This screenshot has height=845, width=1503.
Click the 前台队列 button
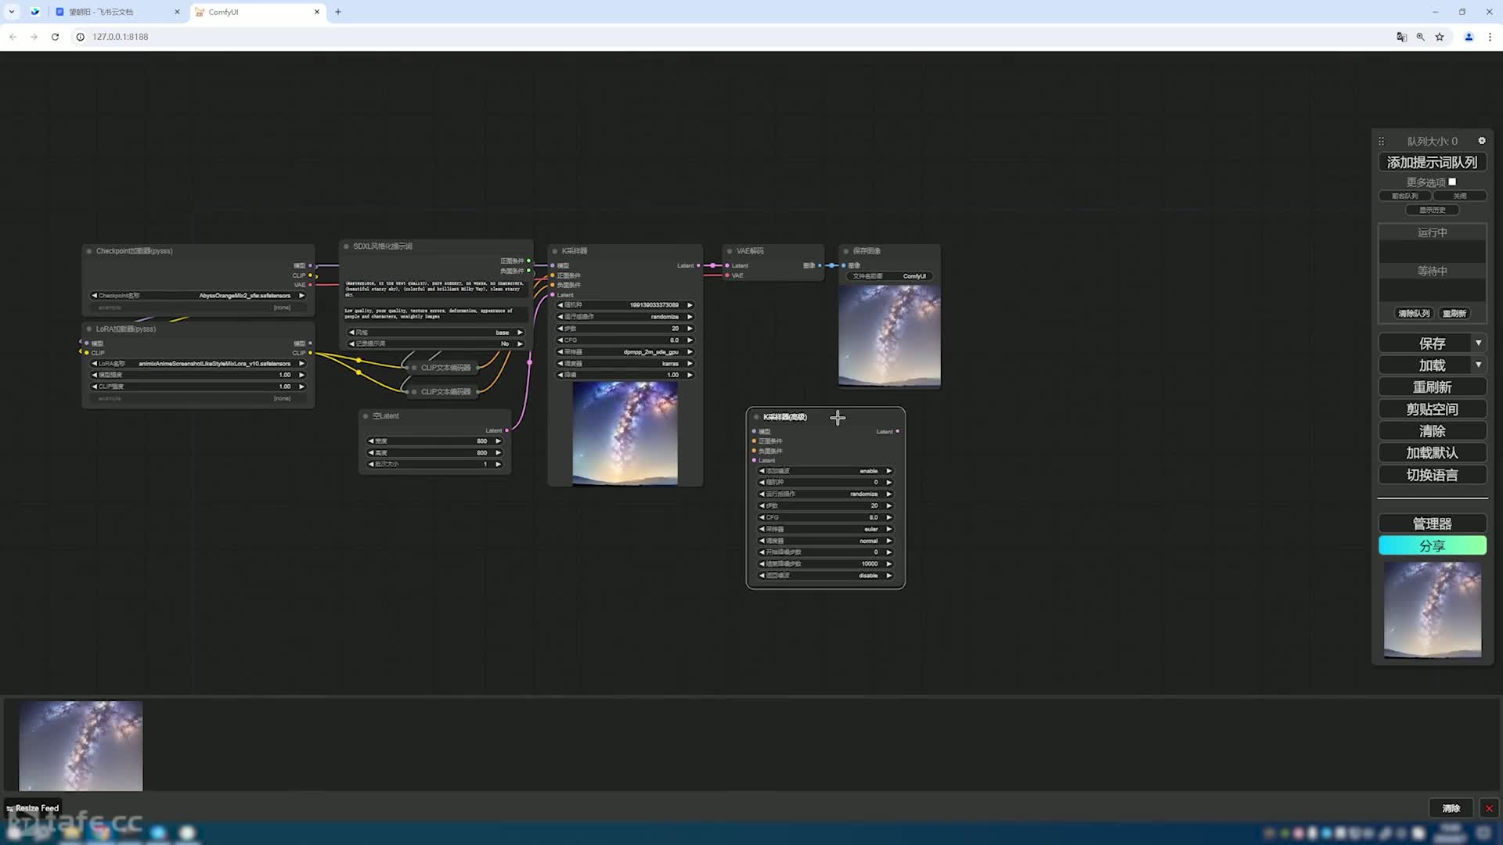tap(1404, 196)
